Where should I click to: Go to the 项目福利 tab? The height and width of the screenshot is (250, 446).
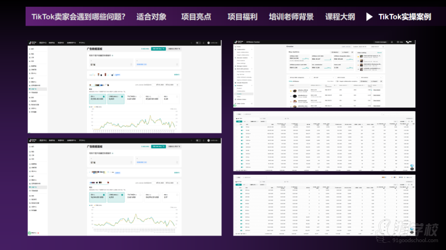[243, 17]
